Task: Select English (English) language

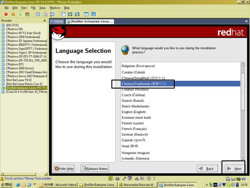Action: (x=180, y=112)
